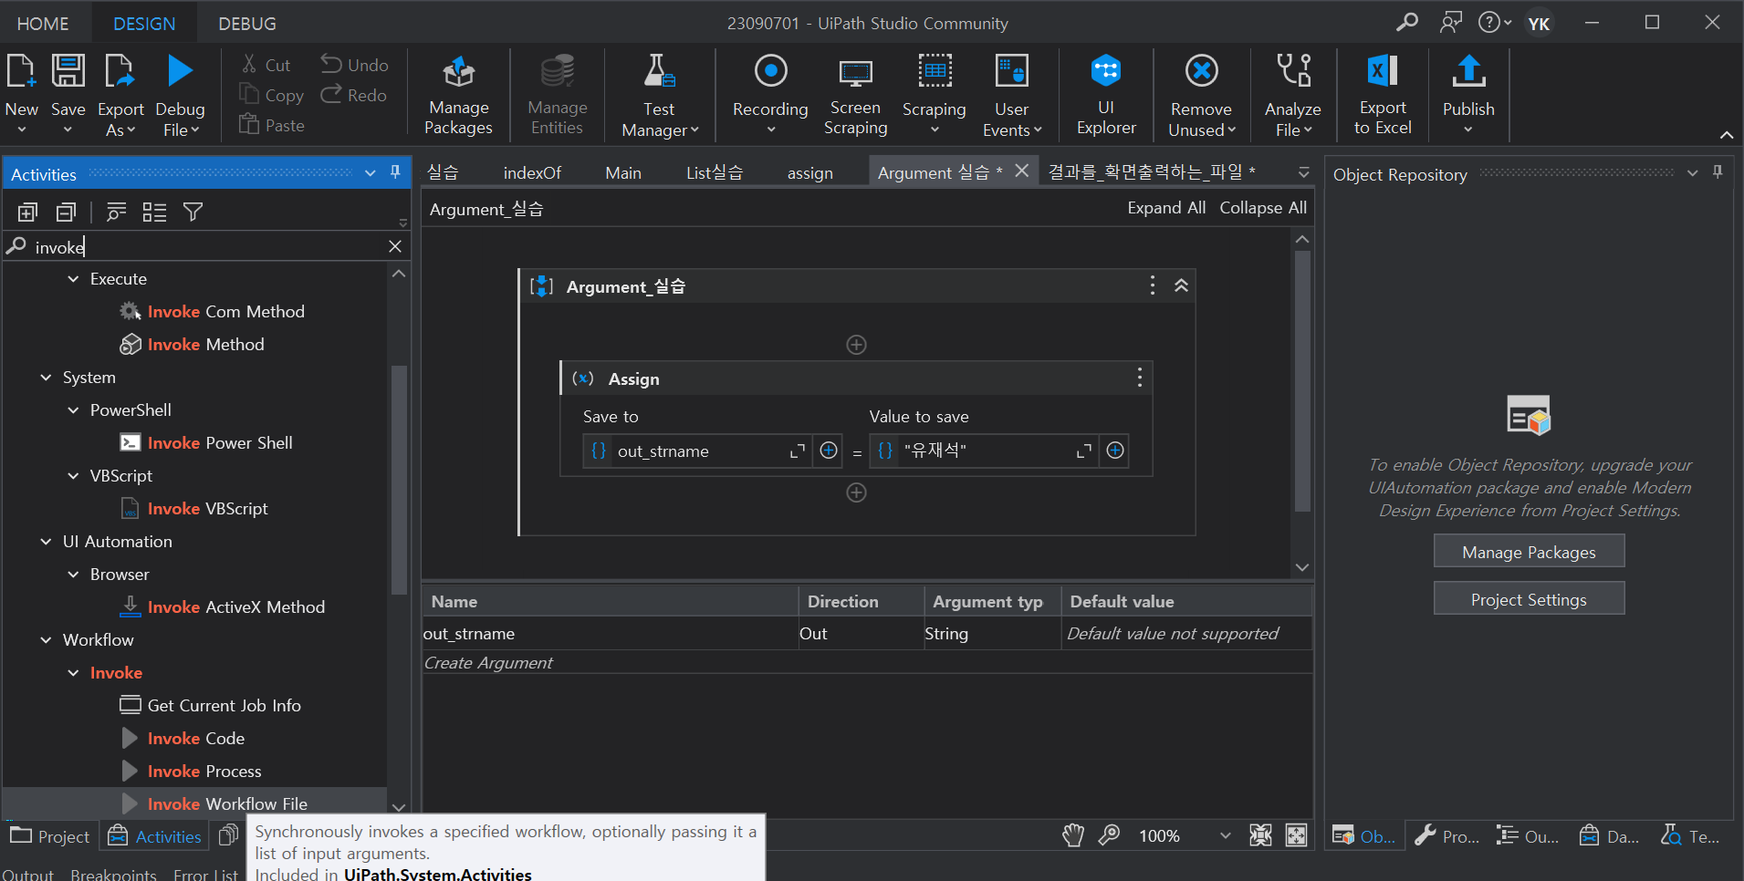The width and height of the screenshot is (1744, 881).
Task: Collapse the ribbon chevron
Action: tap(1726, 135)
